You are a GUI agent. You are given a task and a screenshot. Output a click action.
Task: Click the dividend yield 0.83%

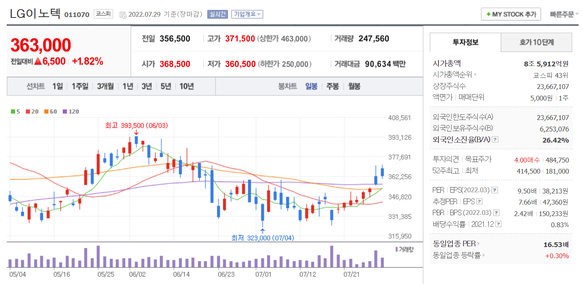(560, 224)
